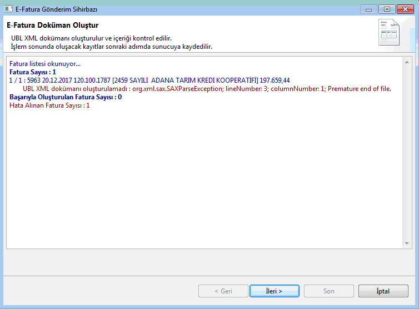Select the 'Hata Alınan Fatura Sayısı' line
This screenshot has width=419, height=309.
coord(49,105)
